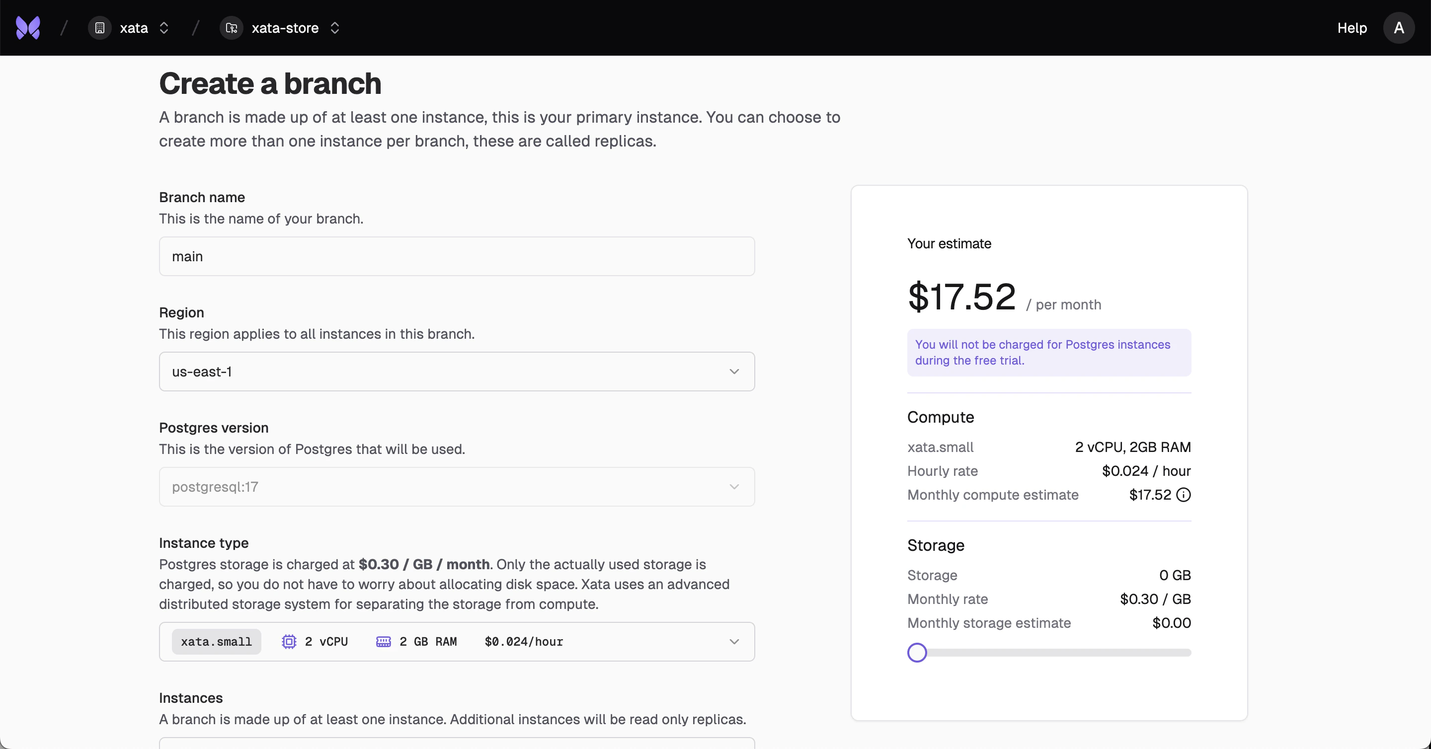Screen dimensions: 1431x749
Task: Click the empty instances field at bottom
Action: pos(457,746)
